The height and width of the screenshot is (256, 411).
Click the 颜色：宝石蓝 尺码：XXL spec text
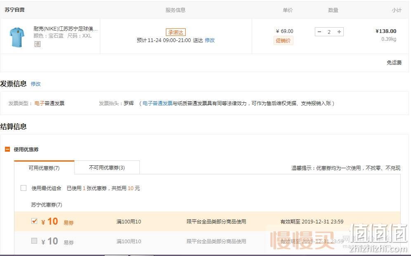[x=63, y=36]
